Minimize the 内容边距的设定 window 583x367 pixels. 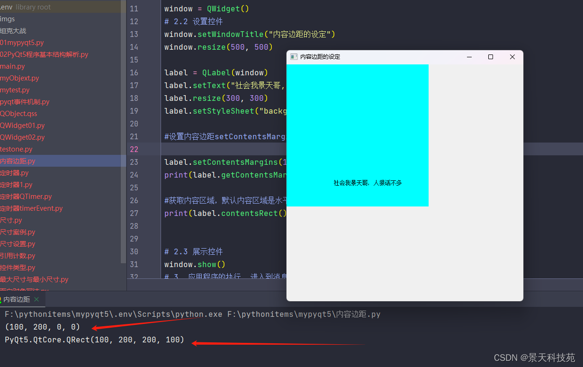click(469, 57)
